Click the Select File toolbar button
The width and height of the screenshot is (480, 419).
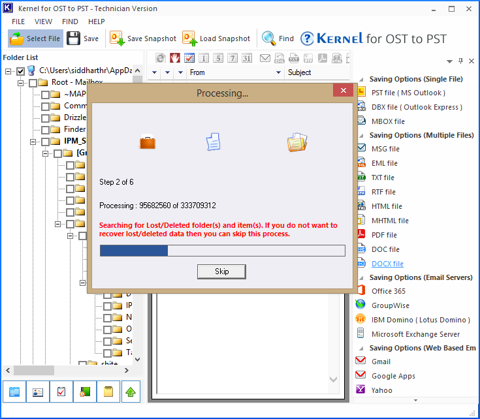tap(35, 39)
